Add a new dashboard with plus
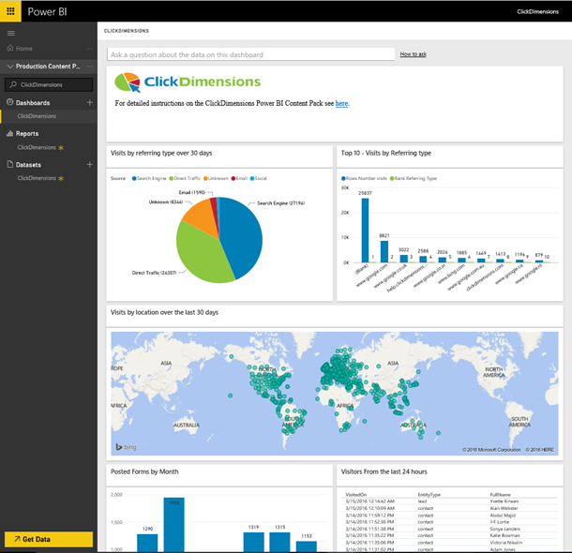The height and width of the screenshot is (553, 572). (x=90, y=103)
